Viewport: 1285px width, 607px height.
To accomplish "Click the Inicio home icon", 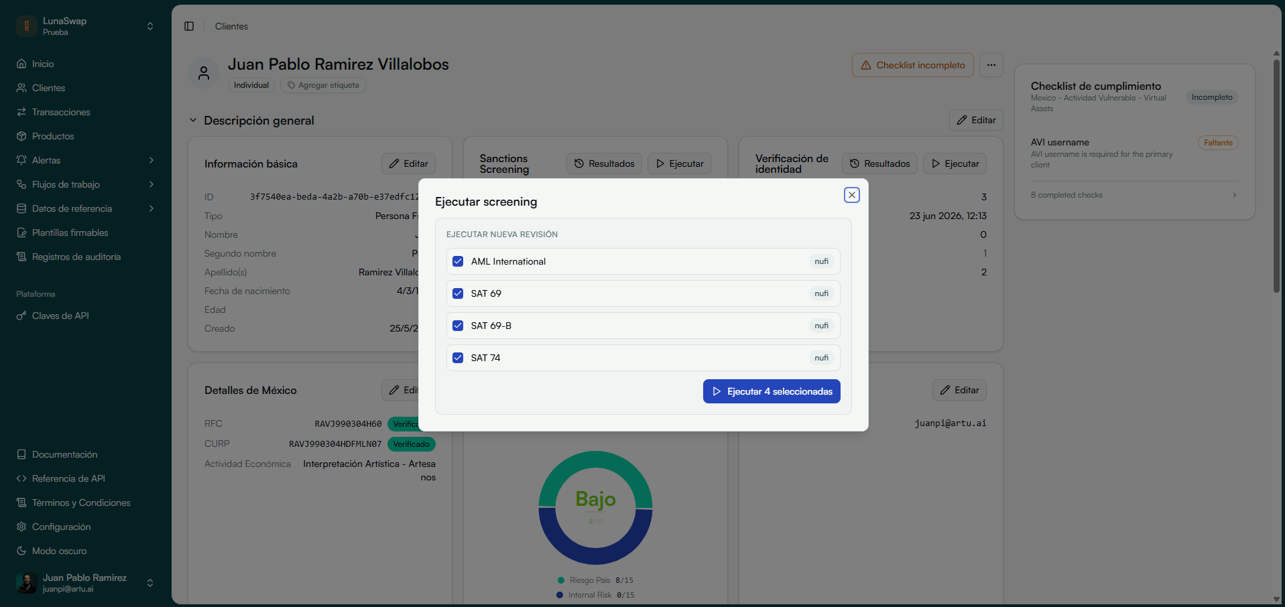I will point(21,64).
